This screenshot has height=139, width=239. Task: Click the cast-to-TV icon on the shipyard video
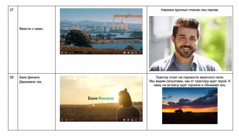click(136, 53)
